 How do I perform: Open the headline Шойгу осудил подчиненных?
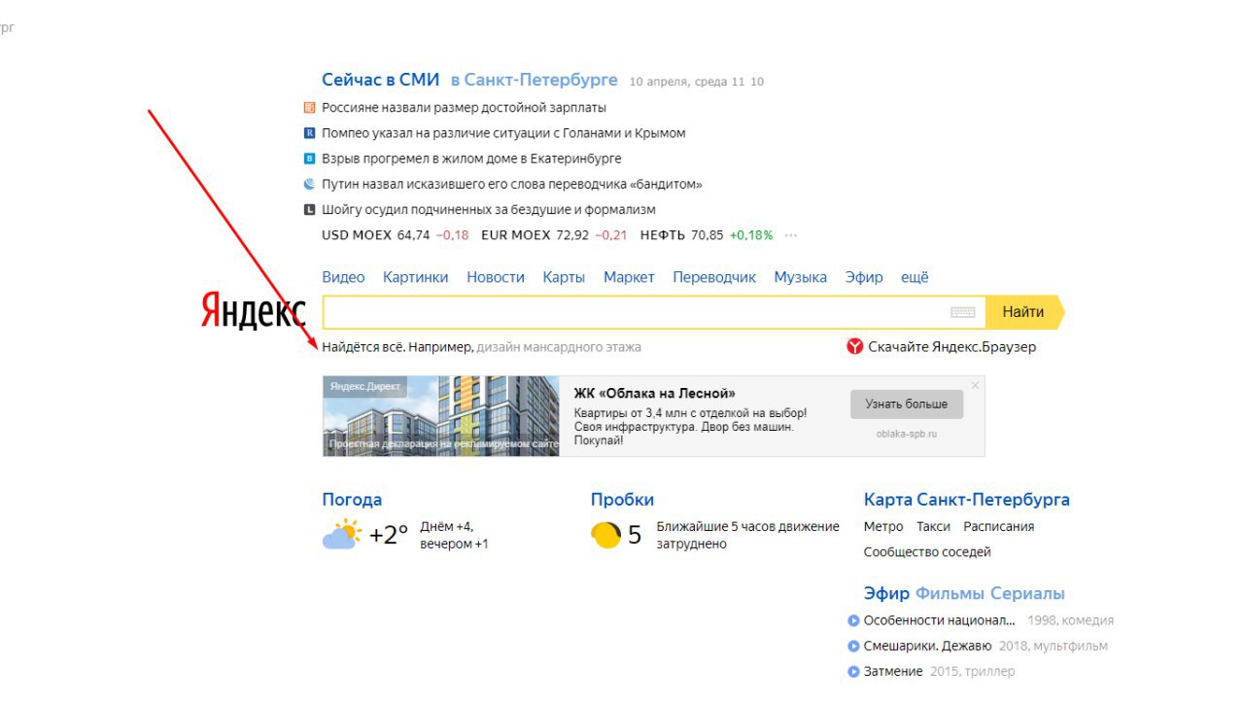(x=489, y=209)
